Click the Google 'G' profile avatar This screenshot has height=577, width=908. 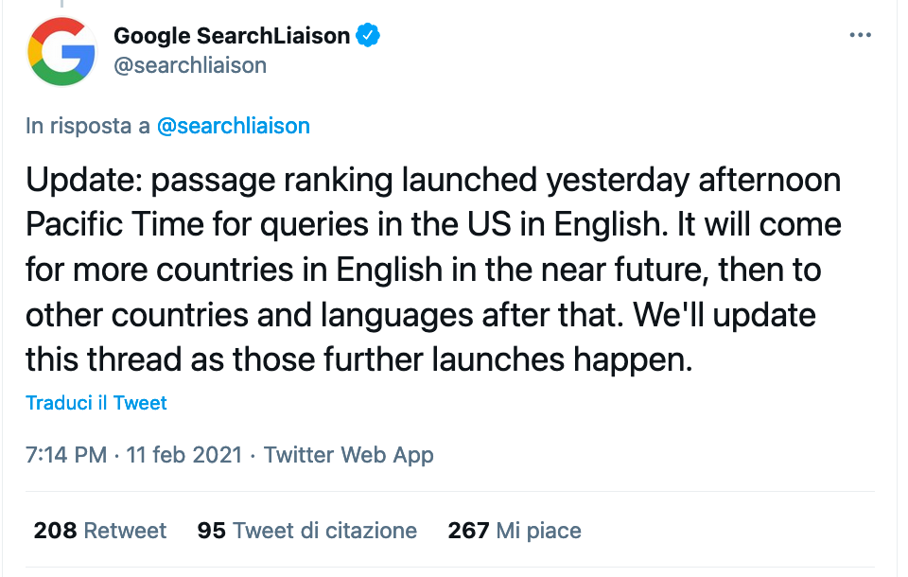[x=61, y=52]
